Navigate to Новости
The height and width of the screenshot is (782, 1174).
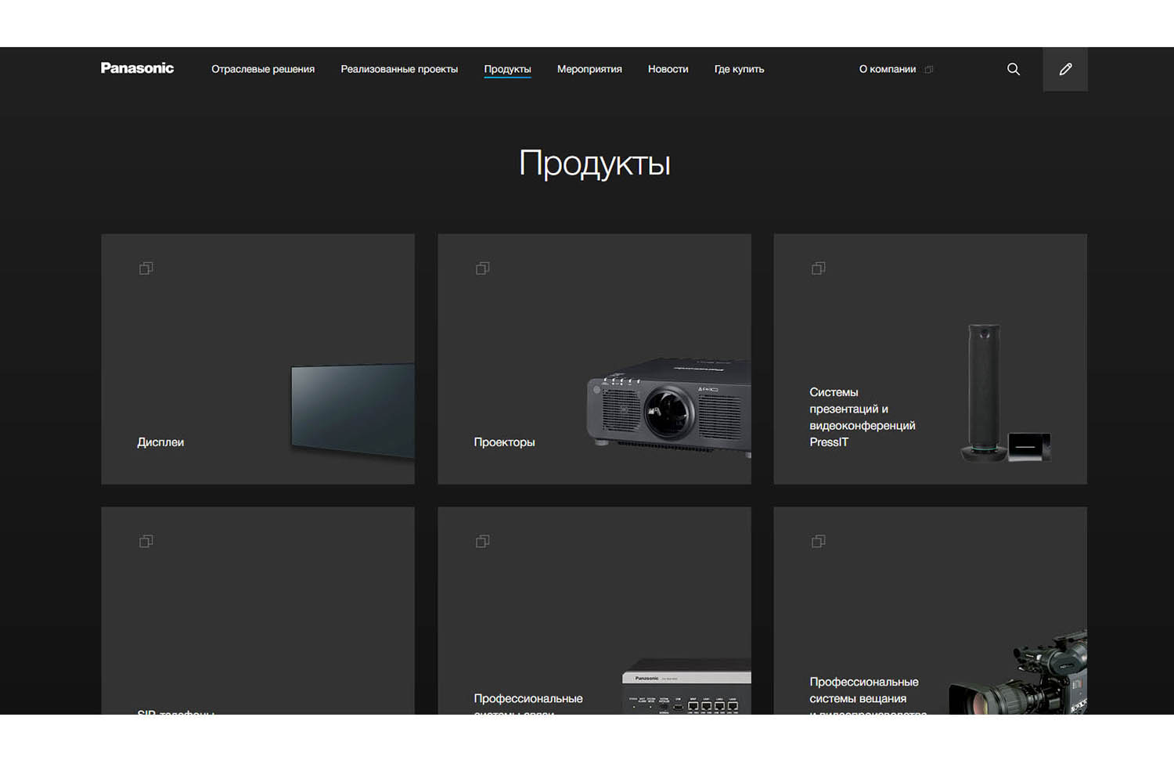[668, 69]
